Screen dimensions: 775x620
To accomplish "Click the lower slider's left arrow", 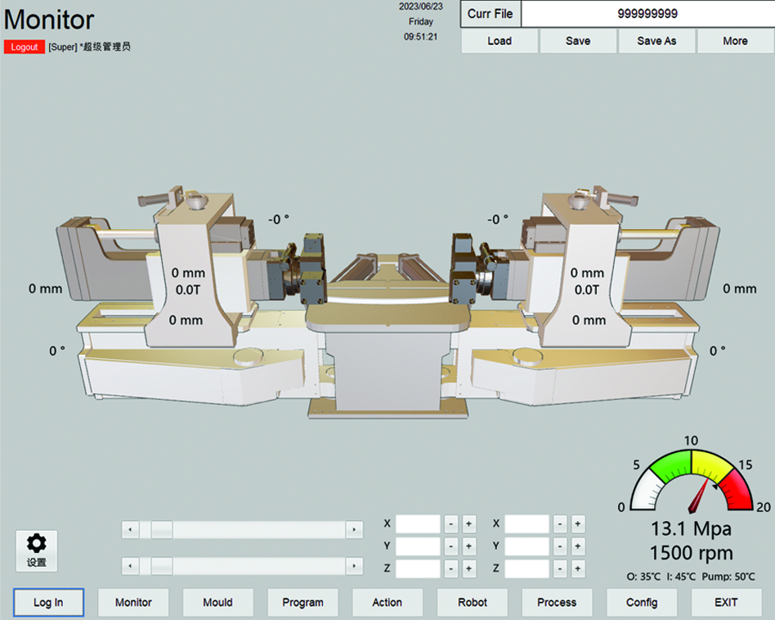I will (130, 566).
